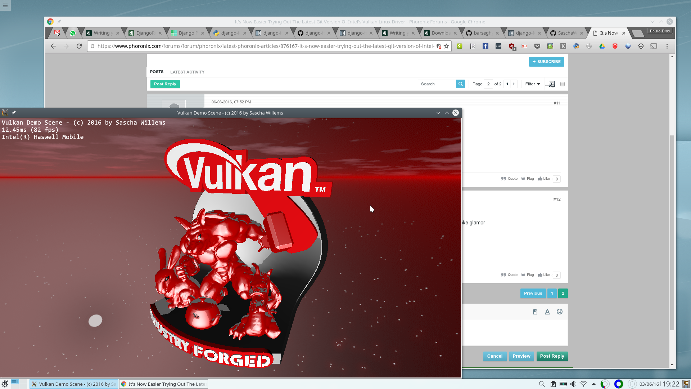Open the WhatsApp pinned tab
The height and width of the screenshot is (389, 691).
tap(73, 33)
